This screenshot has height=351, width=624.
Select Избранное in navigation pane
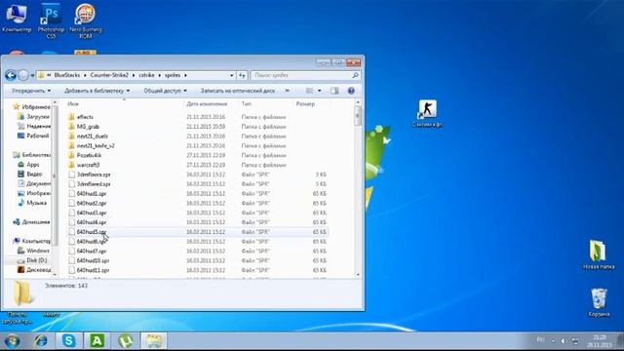(x=32, y=107)
